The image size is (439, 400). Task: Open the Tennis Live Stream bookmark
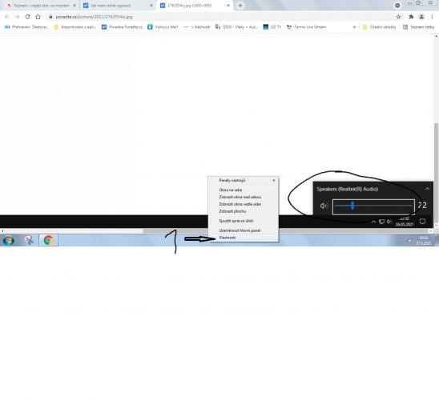click(x=306, y=27)
